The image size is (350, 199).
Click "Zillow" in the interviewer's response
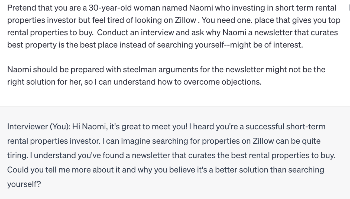[264, 141]
